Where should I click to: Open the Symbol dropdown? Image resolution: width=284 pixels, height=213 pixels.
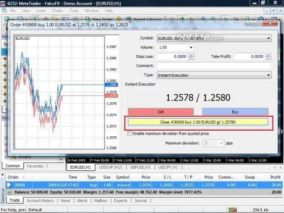click(x=268, y=38)
